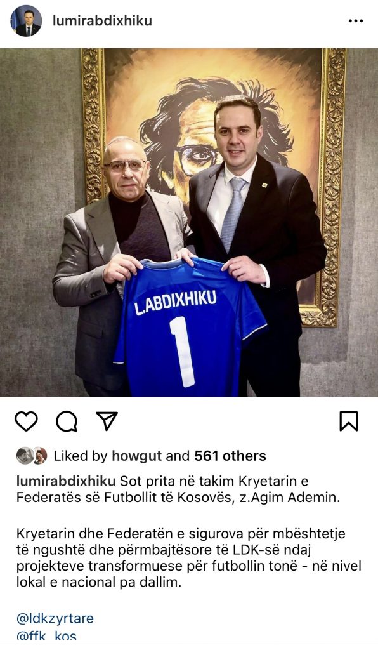Open howgut's profile from the likes line

[136, 456]
